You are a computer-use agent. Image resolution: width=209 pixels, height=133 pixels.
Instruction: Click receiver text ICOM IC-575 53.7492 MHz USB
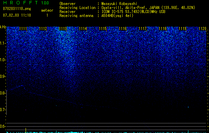click(x=133, y=12)
